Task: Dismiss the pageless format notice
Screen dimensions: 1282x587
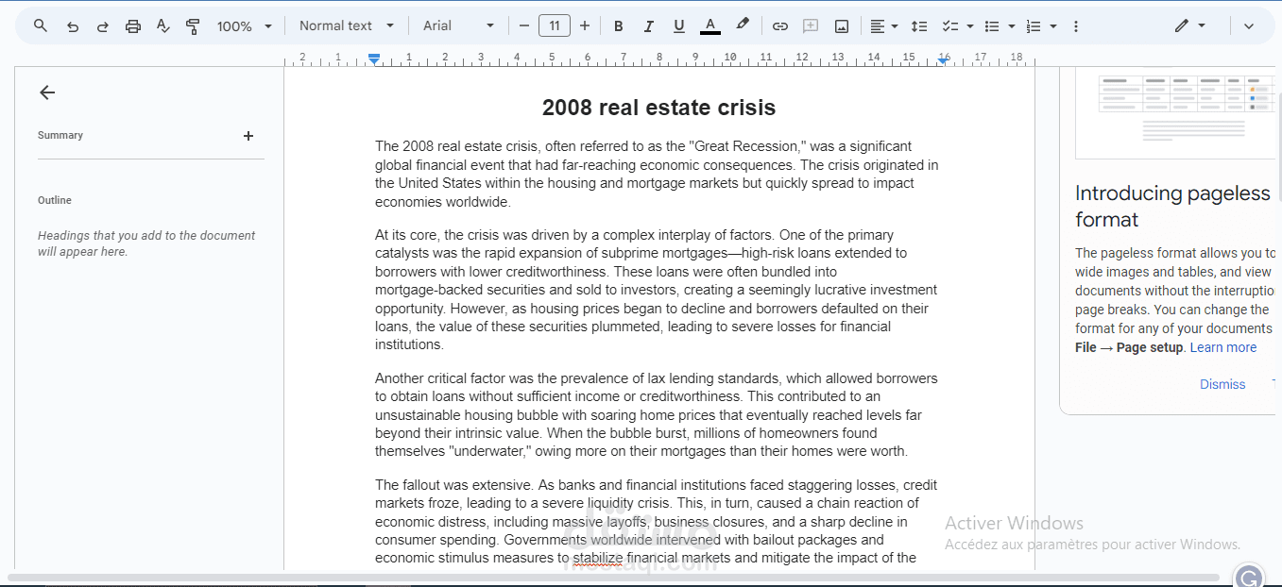Action: click(1222, 384)
